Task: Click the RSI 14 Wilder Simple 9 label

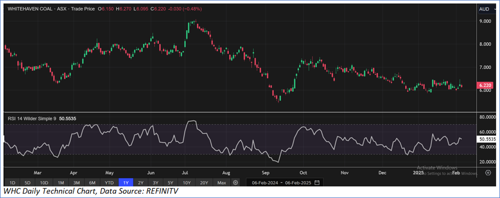Action: 32,118
